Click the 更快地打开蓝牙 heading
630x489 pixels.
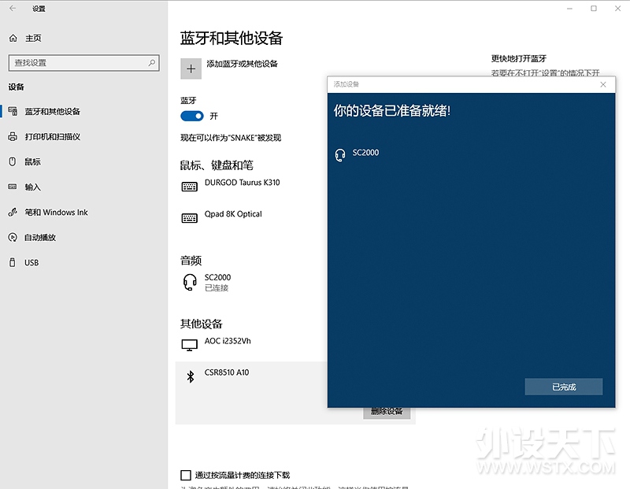(519, 58)
